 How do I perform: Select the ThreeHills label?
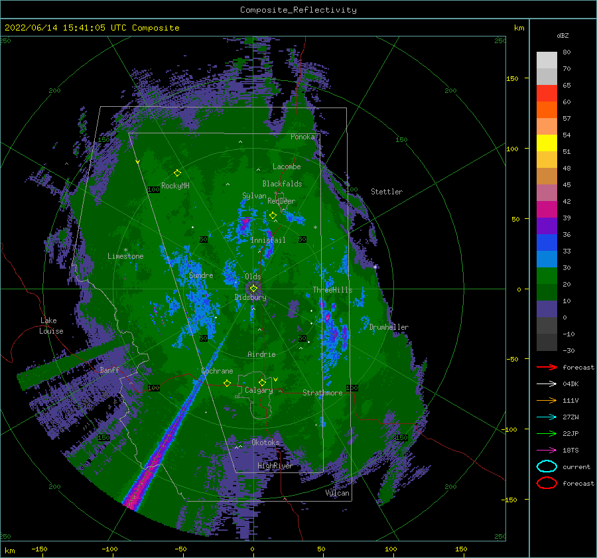pyautogui.click(x=333, y=290)
